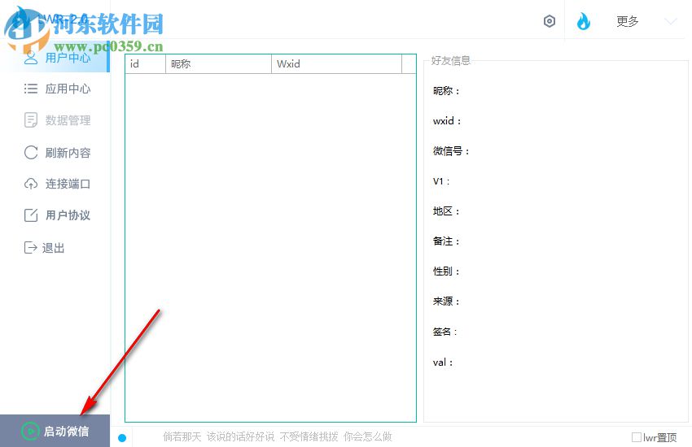
Task: Click the val： label
Action: (443, 362)
